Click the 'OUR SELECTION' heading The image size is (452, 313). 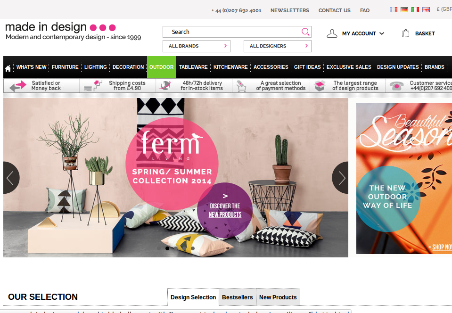point(43,297)
